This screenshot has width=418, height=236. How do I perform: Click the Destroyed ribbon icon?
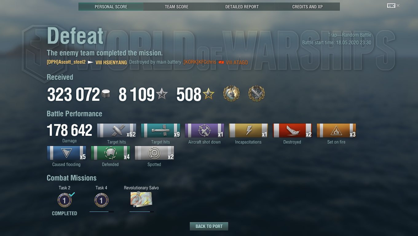(292, 131)
